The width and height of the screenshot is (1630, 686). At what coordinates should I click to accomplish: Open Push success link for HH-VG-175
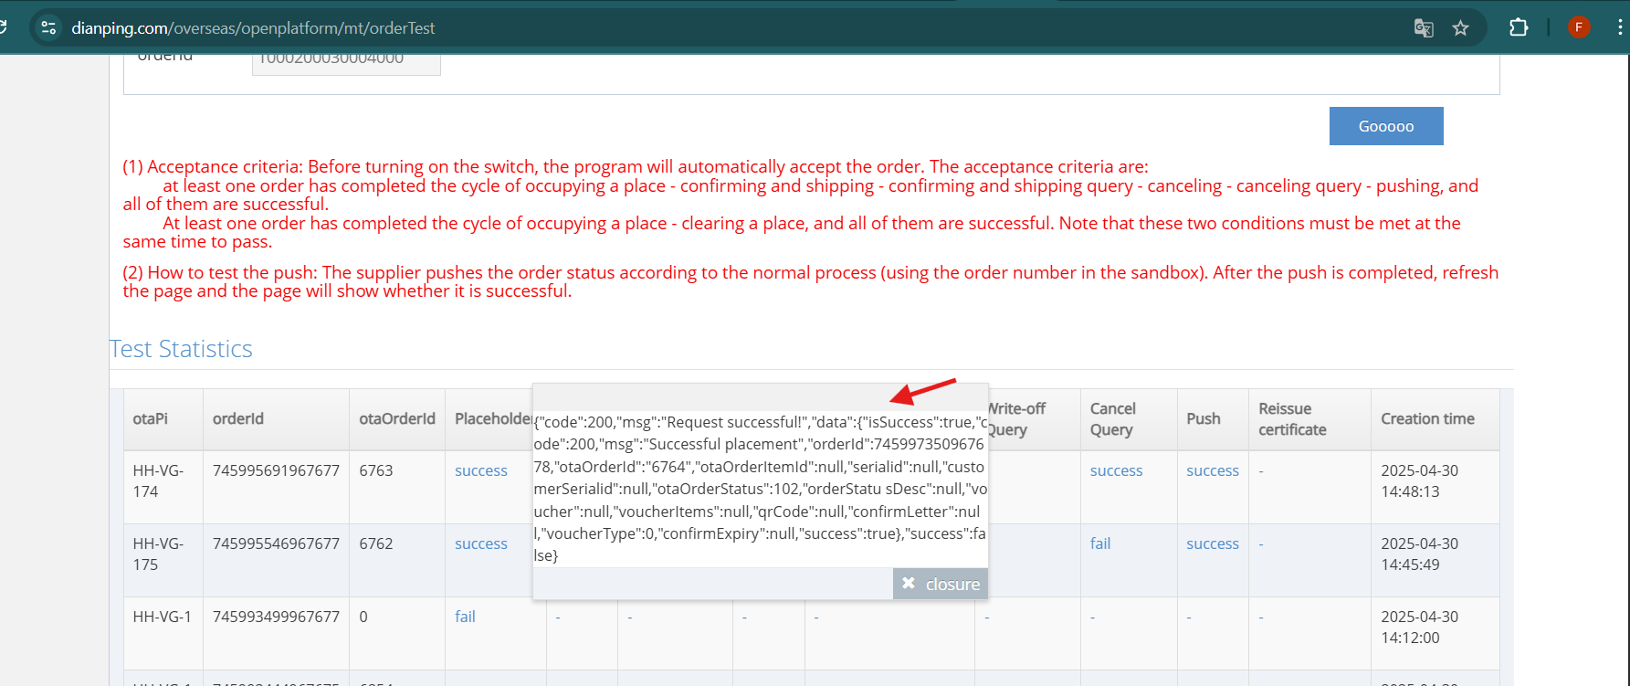coord(1213,544)
